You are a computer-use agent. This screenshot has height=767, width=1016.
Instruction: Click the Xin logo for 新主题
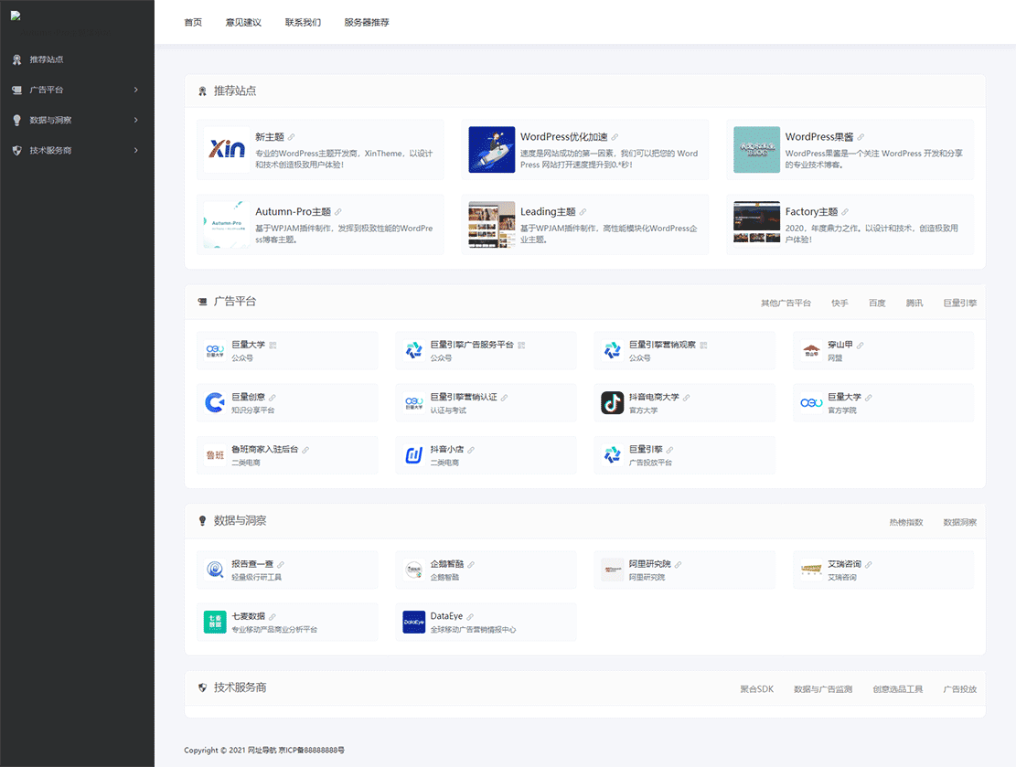(x=226, y=150)
